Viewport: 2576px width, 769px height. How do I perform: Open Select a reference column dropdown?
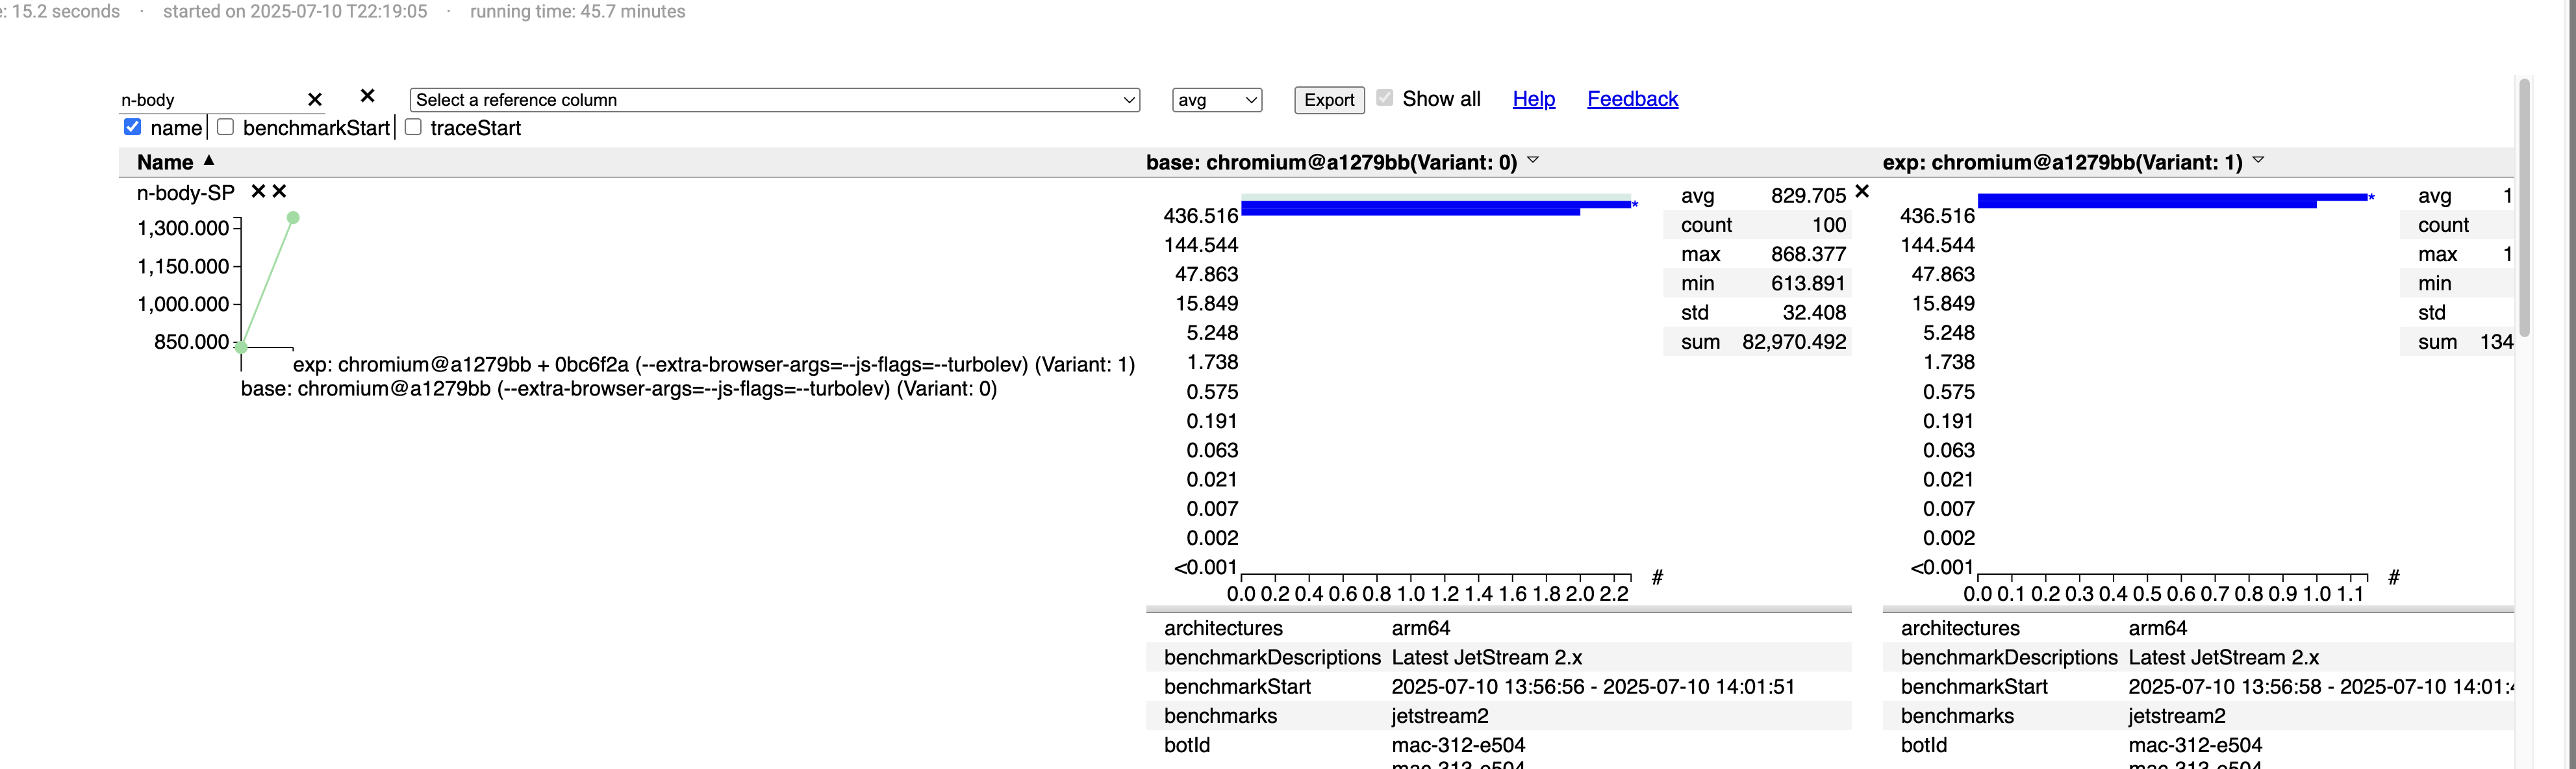pos(775,100)
